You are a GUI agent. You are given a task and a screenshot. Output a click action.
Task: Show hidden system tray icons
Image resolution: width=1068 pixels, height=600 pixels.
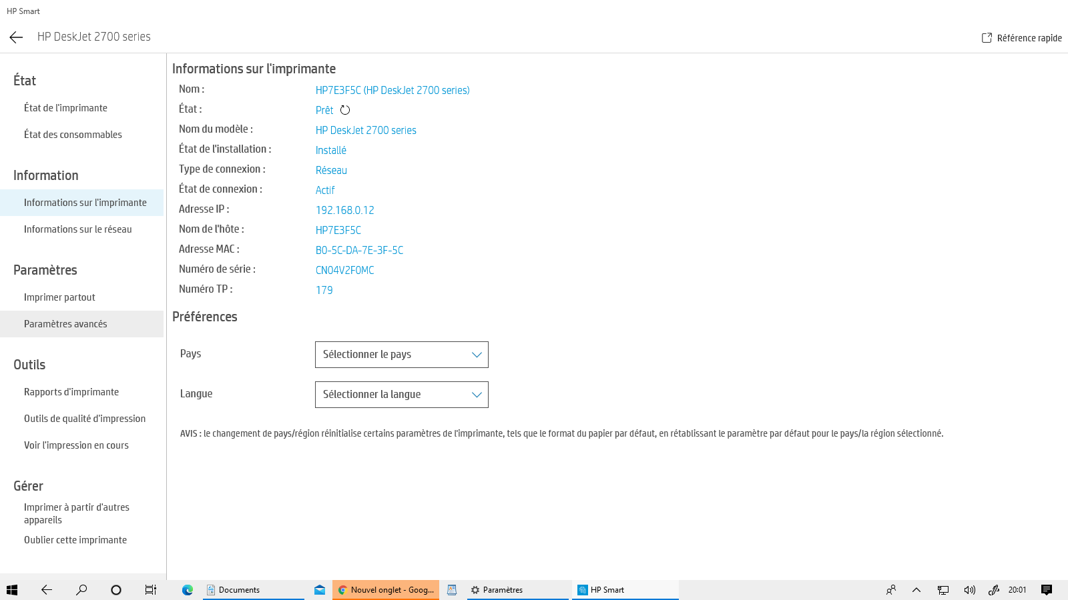916,590
